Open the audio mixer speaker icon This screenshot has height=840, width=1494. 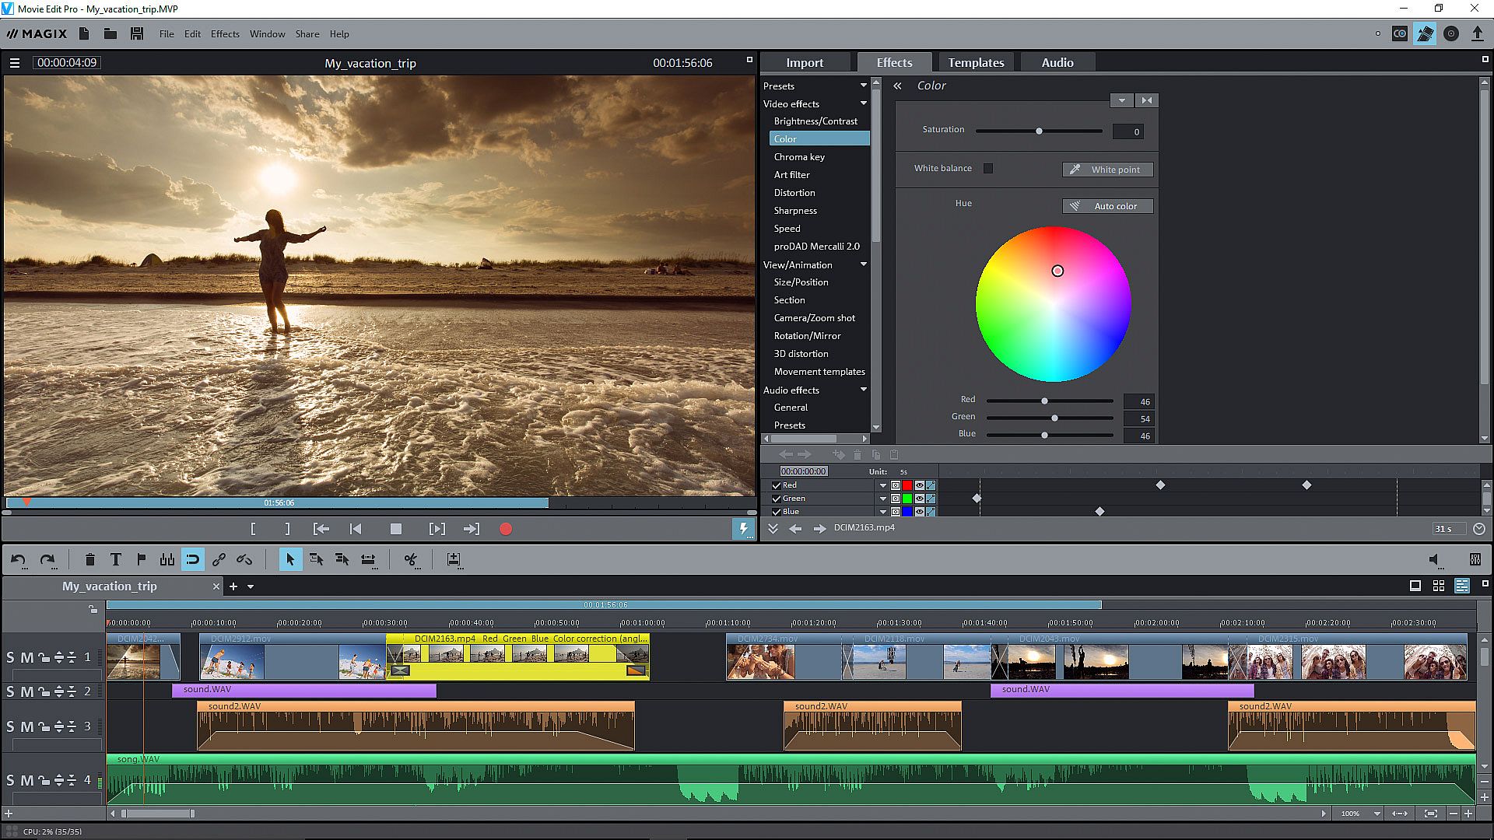pyautogui.click(x=1434, y=559)
